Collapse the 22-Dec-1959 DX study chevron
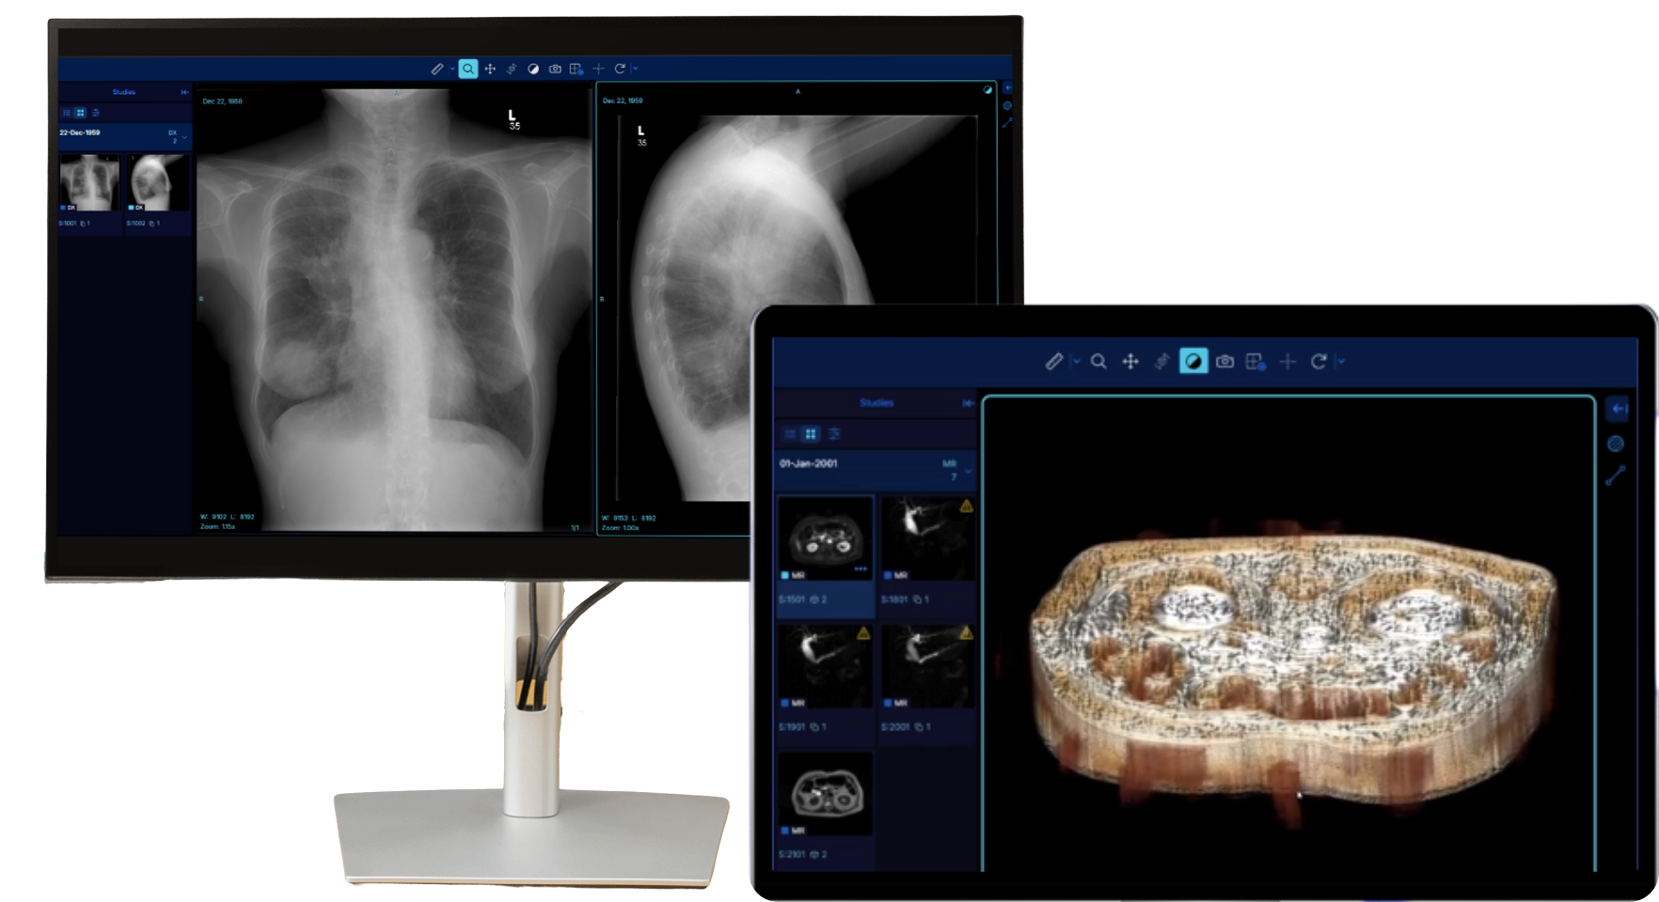The image size is (1659, 902). 184,137
